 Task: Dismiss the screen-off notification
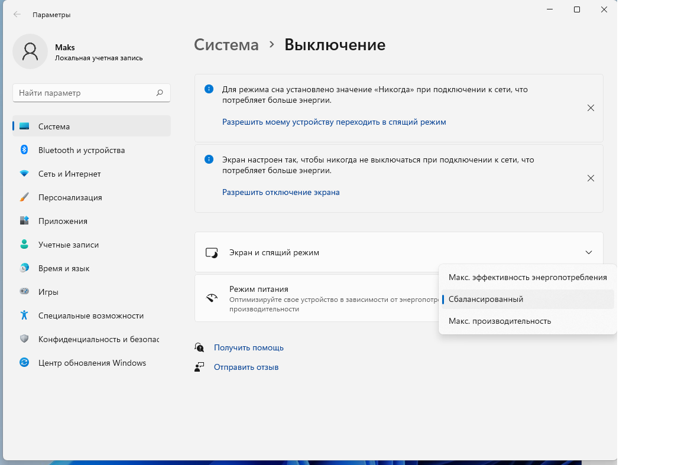click(590, 178)
